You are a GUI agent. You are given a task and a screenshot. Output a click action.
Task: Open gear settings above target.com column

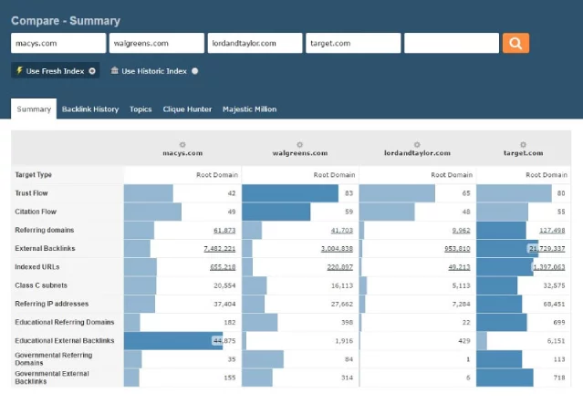tap(523, 145)
